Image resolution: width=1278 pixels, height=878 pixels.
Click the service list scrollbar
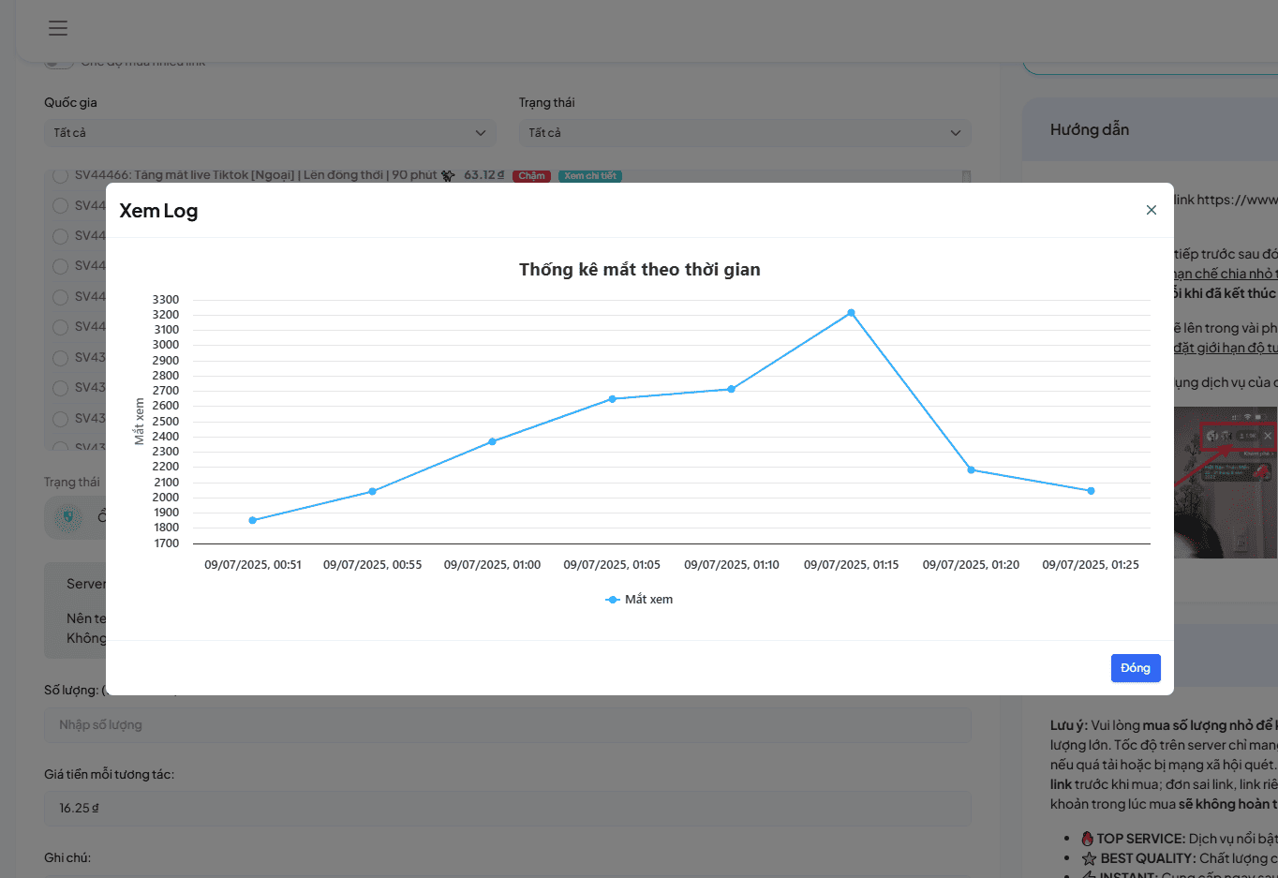[966, 176]
